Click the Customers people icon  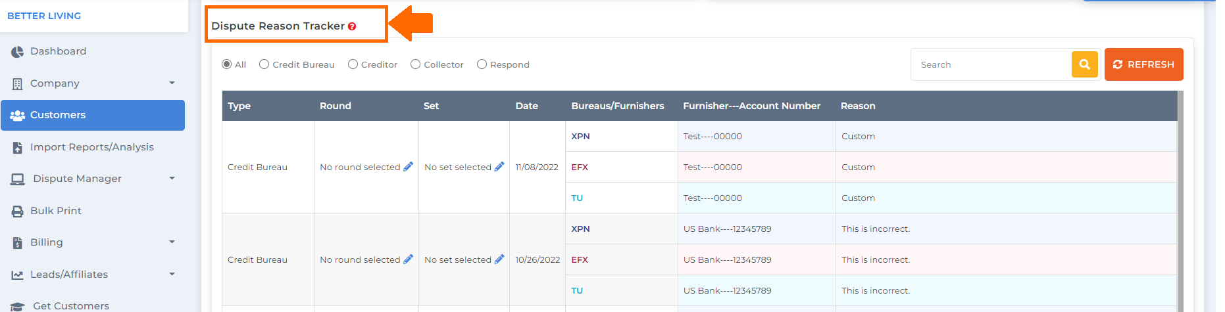17,115
